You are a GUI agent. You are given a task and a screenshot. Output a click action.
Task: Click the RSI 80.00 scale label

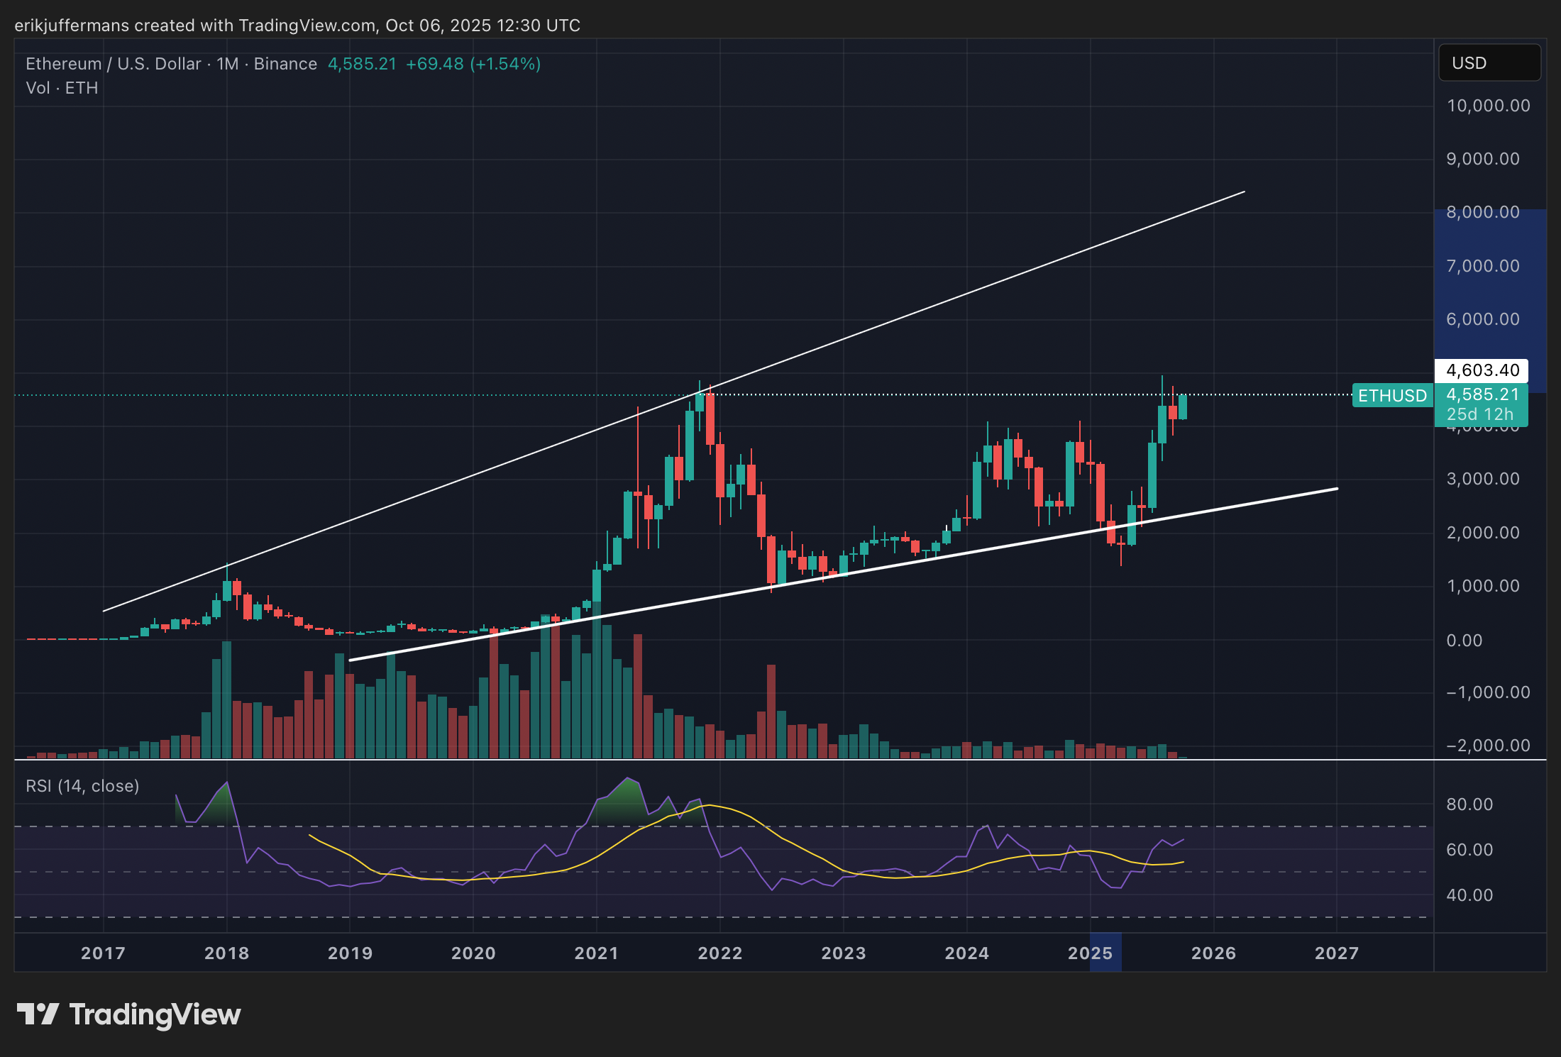click(1469, 804)
